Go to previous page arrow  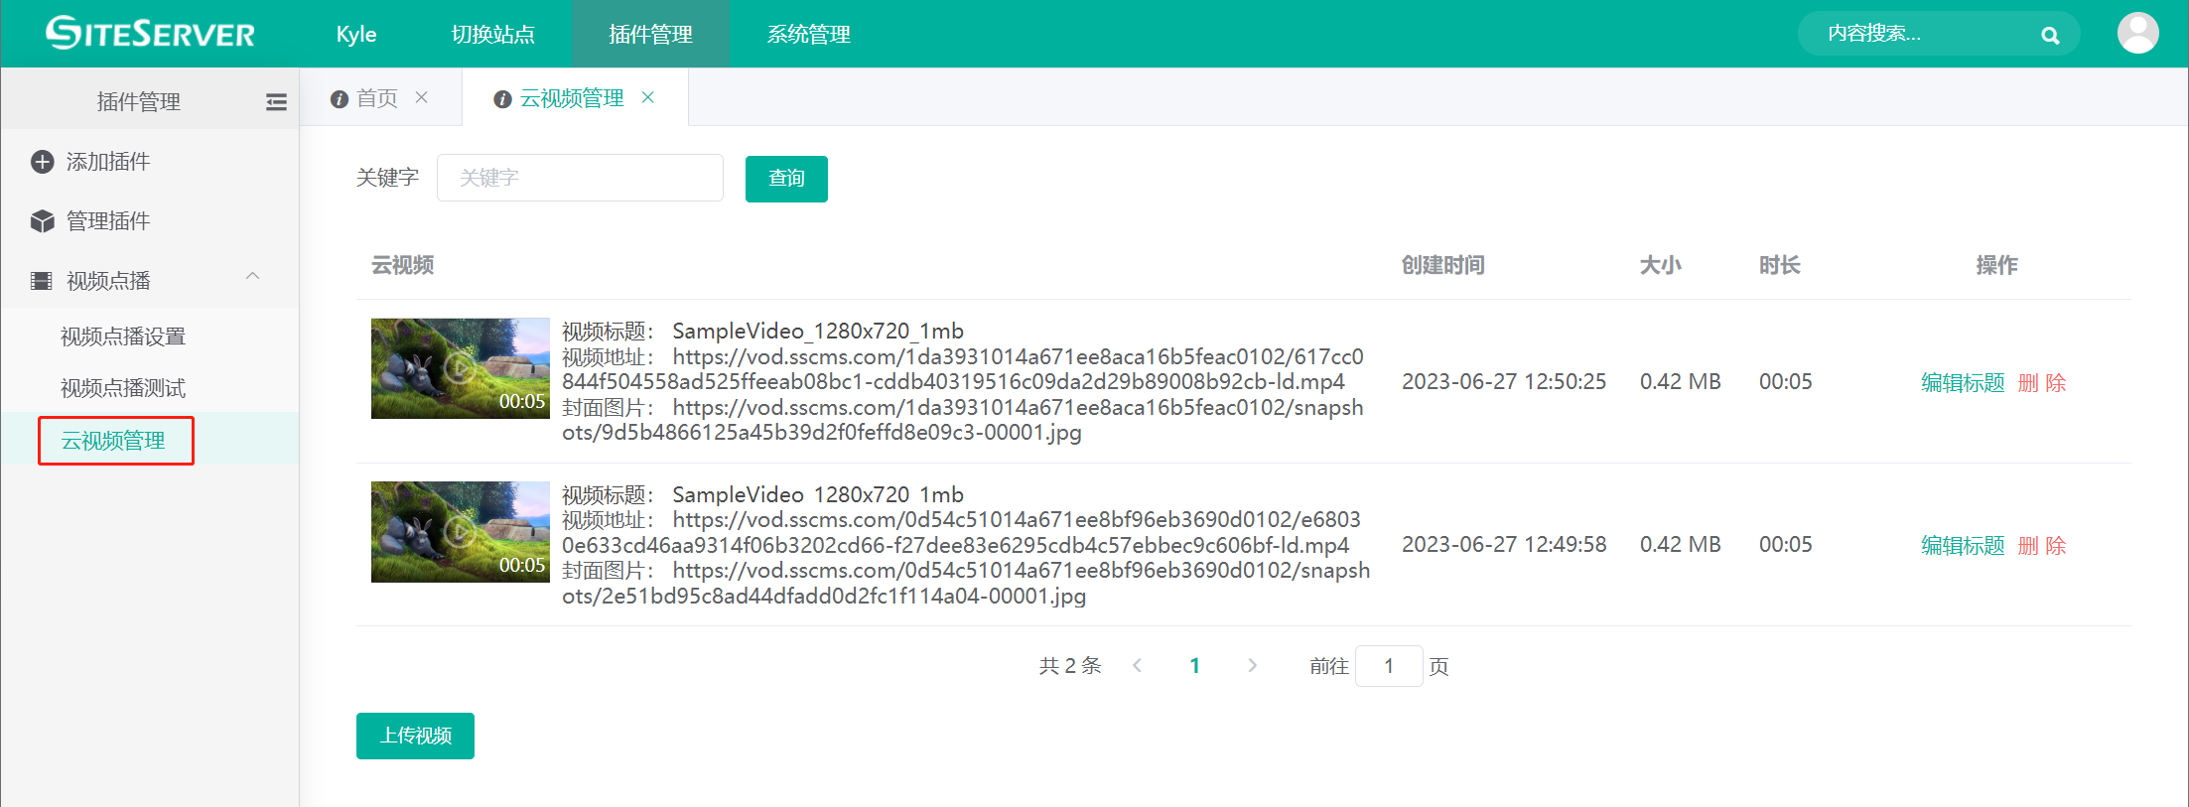click(x=1138, y=666)
